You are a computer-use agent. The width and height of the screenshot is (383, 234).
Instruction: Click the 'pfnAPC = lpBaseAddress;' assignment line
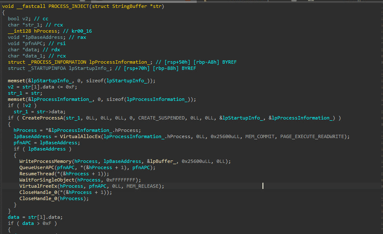coord(47,143)
